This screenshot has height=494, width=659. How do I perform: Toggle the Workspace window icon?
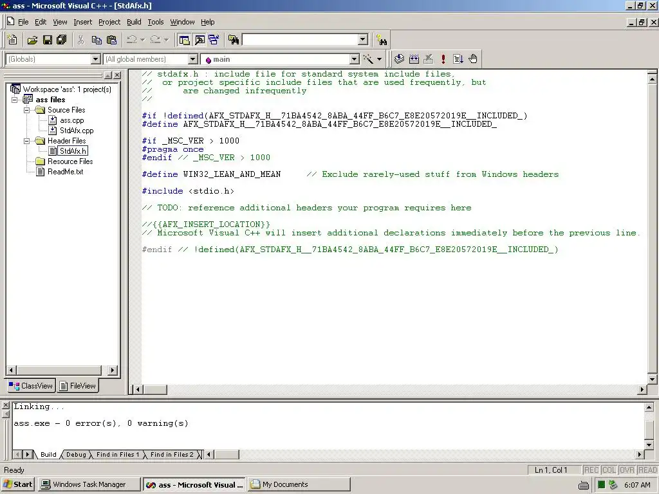tap(184, 40)
